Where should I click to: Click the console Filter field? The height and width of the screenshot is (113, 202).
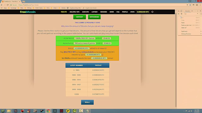coord(201,14)
